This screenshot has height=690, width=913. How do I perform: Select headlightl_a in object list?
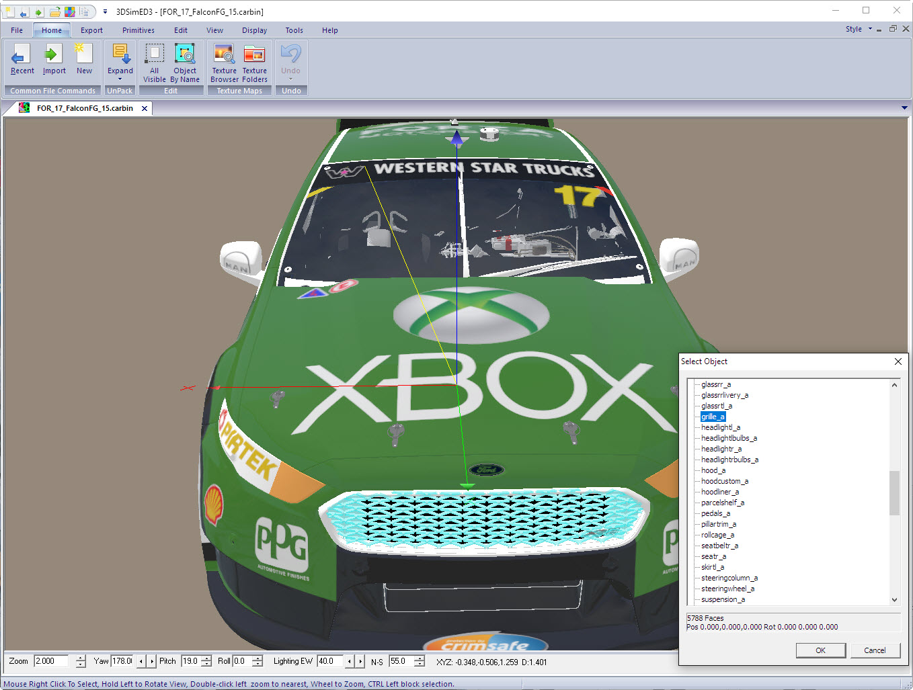(721, 427)
